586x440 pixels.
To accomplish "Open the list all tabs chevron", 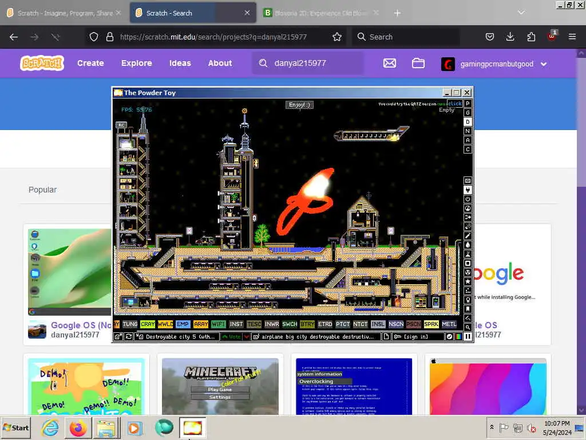I will pyautogui.click(x=521, y=13).
